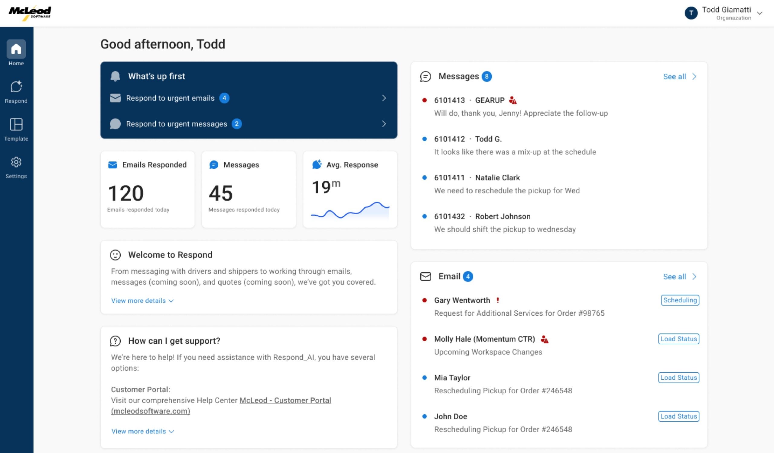Click the unread dot on Natalie Clark's message

point(425,177)
